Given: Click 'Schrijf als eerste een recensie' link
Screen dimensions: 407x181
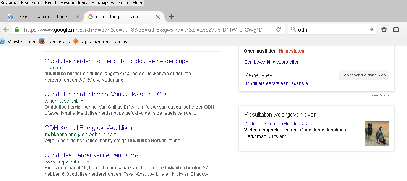Looking at the screenshot, I should [276, 83].
